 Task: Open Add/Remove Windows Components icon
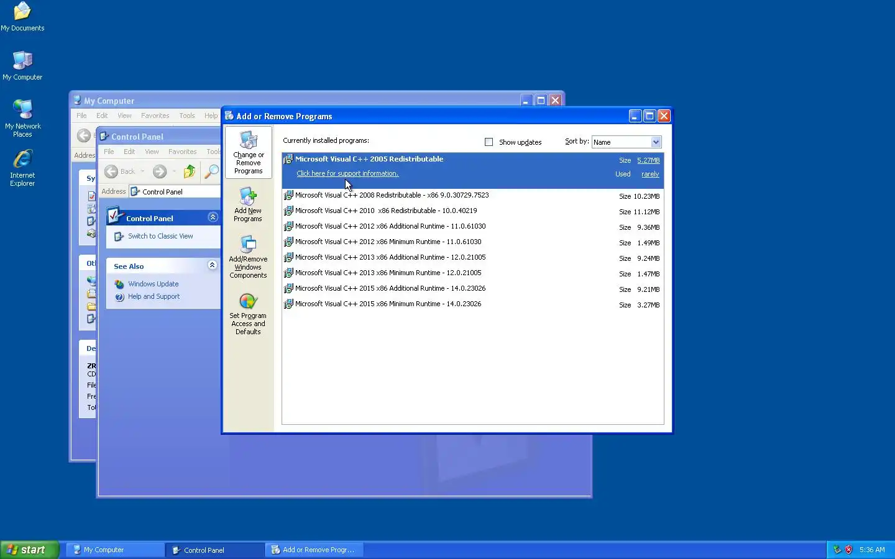[x=248, y=245]
